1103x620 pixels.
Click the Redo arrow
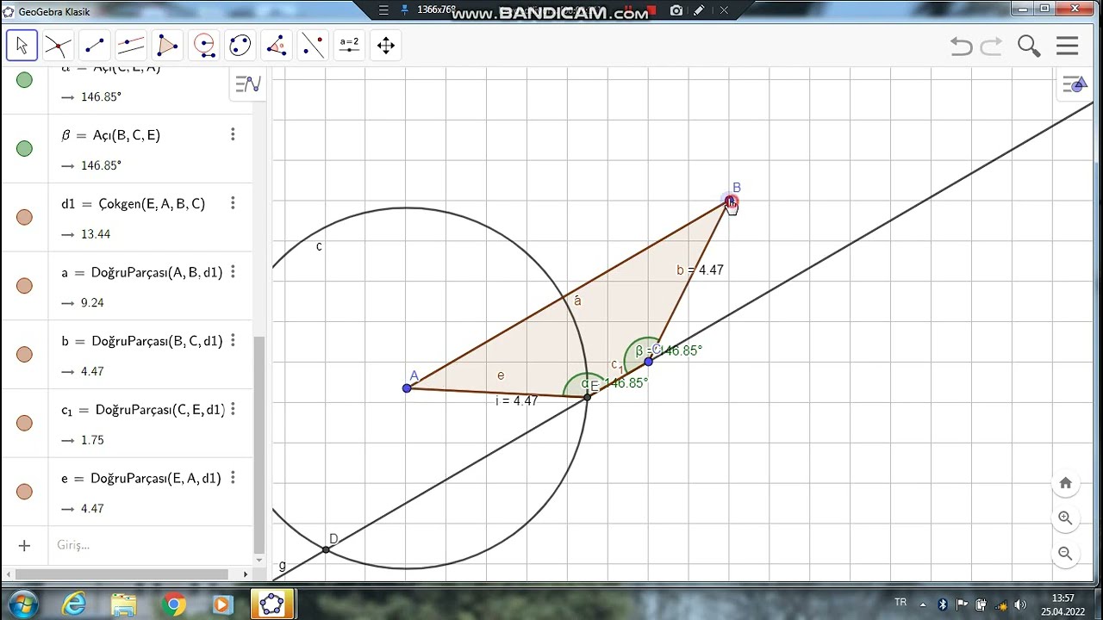992,46
